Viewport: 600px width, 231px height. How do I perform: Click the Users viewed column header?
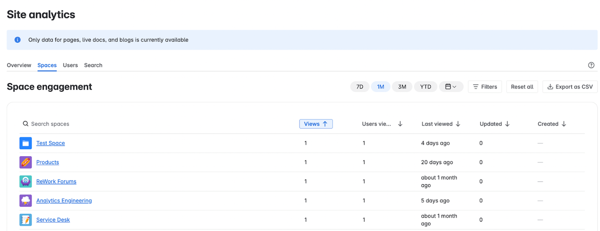pos(376,124)
